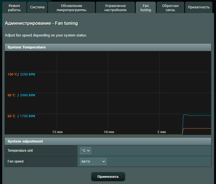
Task: Switch to the Система tab
Action: pos(37,8)
